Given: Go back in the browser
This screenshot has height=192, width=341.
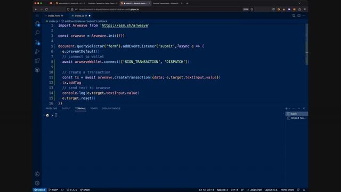Looking at the screenshot, I should tap(36, 10).
